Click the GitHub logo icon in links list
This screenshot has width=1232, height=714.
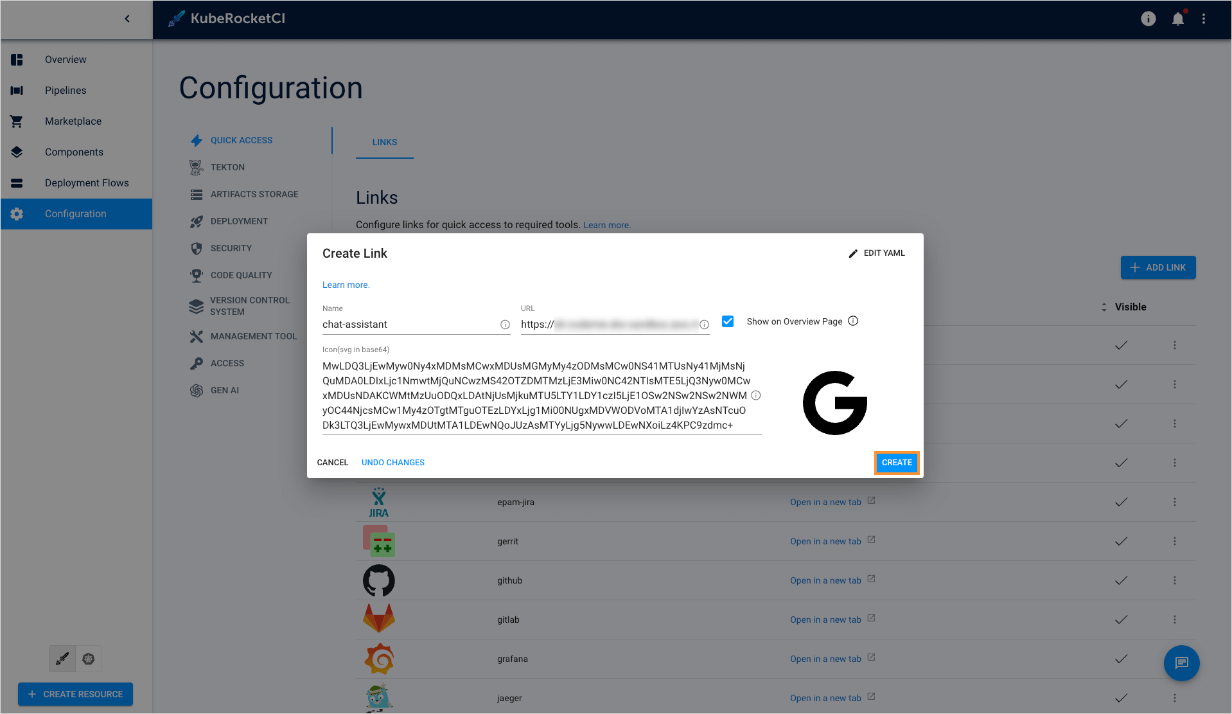tap(378, 580)
